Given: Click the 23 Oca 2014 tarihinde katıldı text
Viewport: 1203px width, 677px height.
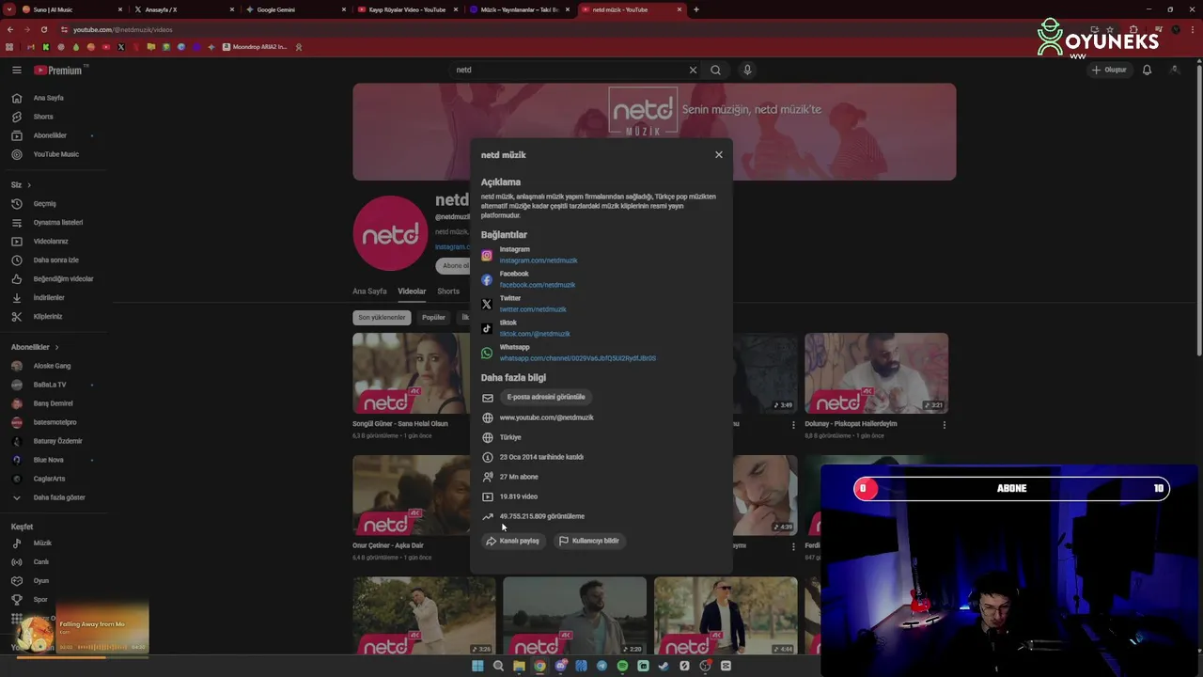Looking at the screenshot, I should pyautogui.click(x=541, y=457).
